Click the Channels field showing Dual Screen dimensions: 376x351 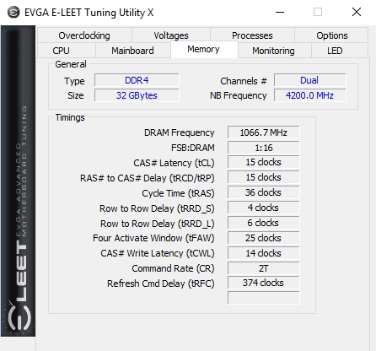point(309,80)
